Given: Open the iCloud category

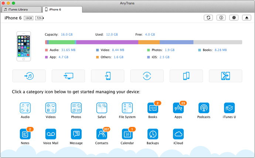Looking at the screenshot, I should (x=178, y=134).
